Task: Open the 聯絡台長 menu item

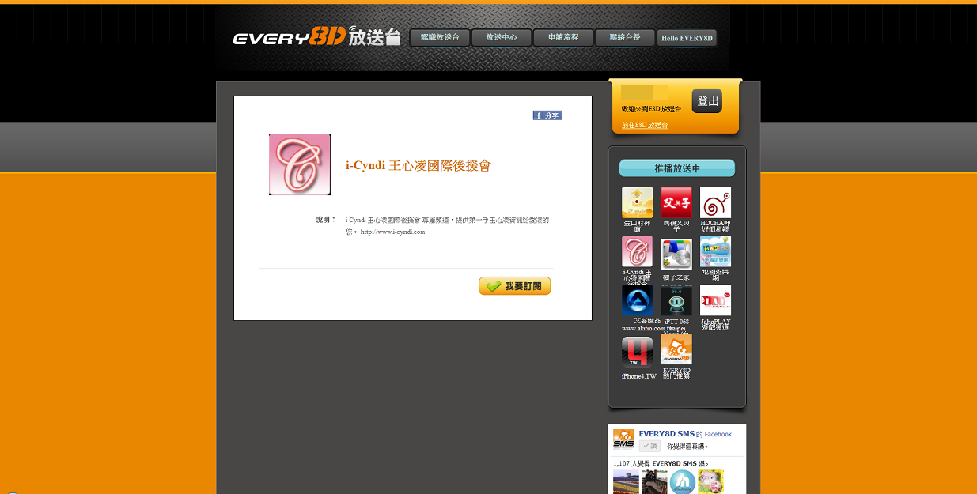Action: pyautogui.click(x=625, y=38)
